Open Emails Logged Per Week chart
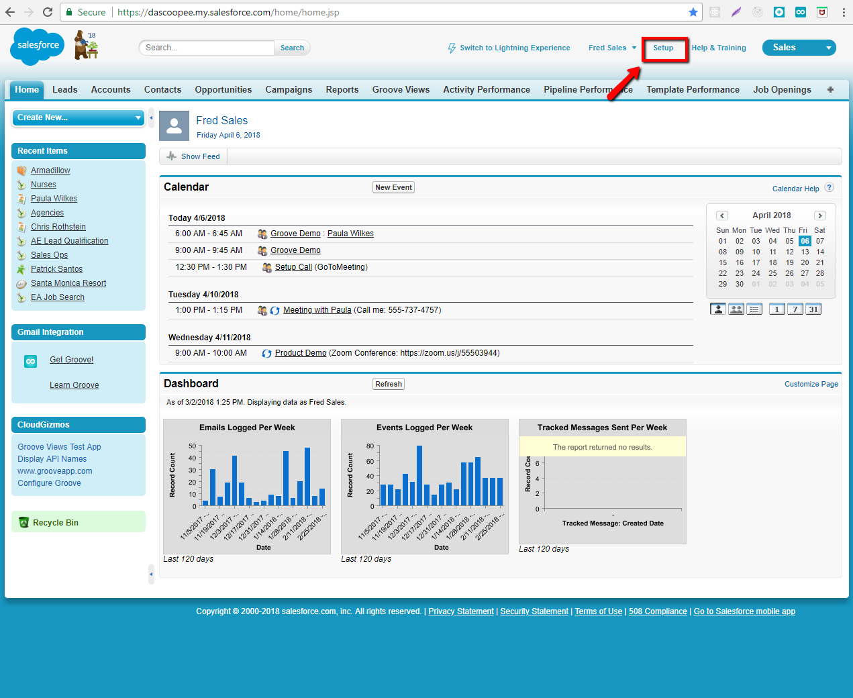The image size is (853, 698). click(x=247, y=487)
